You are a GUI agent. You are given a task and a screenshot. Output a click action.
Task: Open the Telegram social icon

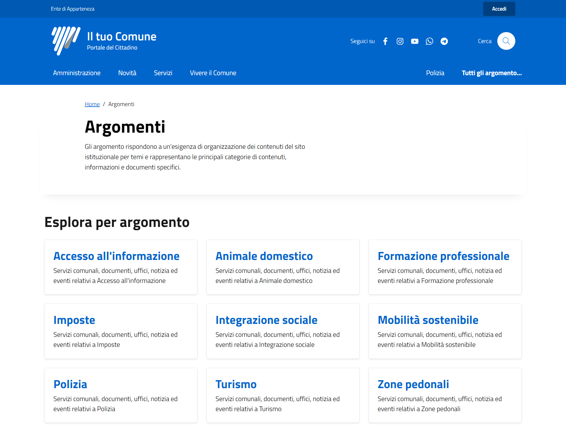point(444,41)
